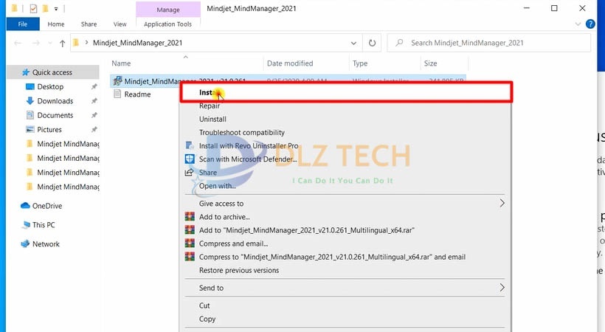Select Compress and email... entry
Image resolution: width=605 pixels, height=332 pixels.
click(233, 243)
